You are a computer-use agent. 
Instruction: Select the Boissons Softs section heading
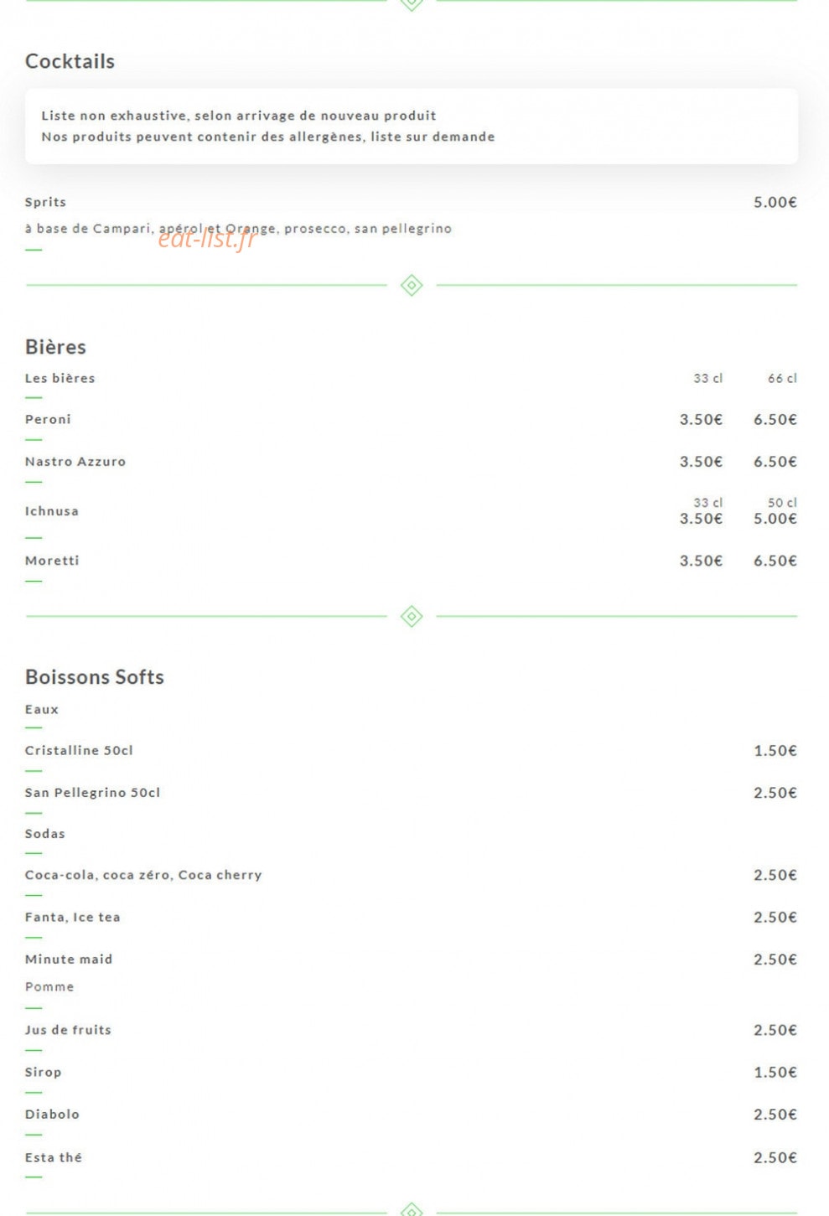pyautogui.click(x=95, y=677)
